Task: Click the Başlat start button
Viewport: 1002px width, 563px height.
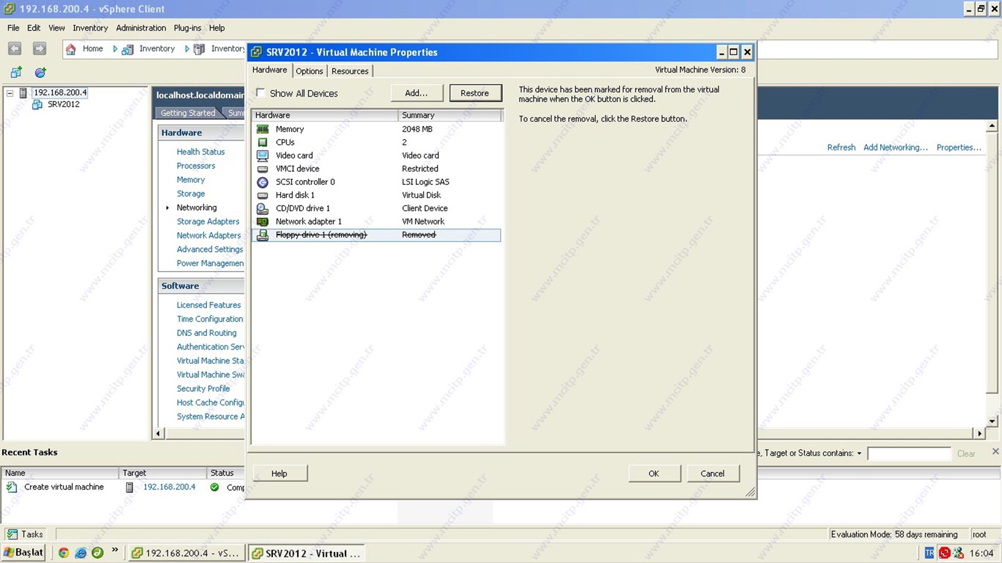Action: (x=23, y=552)
